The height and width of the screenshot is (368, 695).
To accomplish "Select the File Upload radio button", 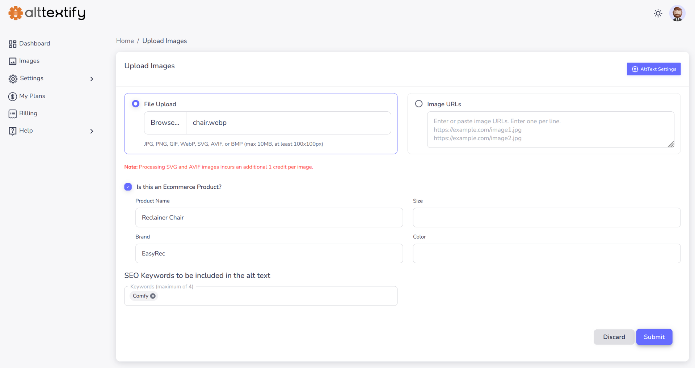I will pyautogui.click(x=136, y=104).
